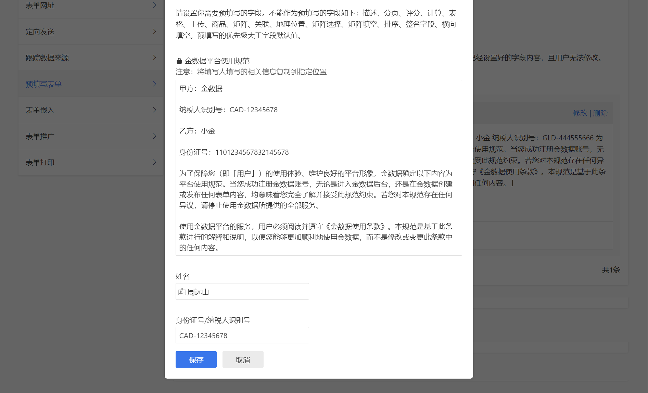Expand the 定向发送 chevron arrow

pos(154,31)
